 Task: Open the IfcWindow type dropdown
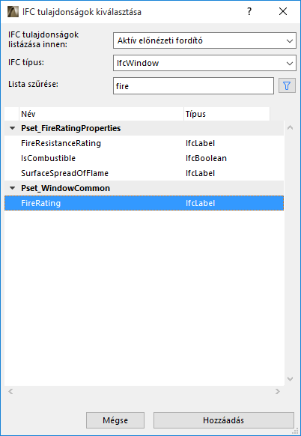[x=204, y=63]
